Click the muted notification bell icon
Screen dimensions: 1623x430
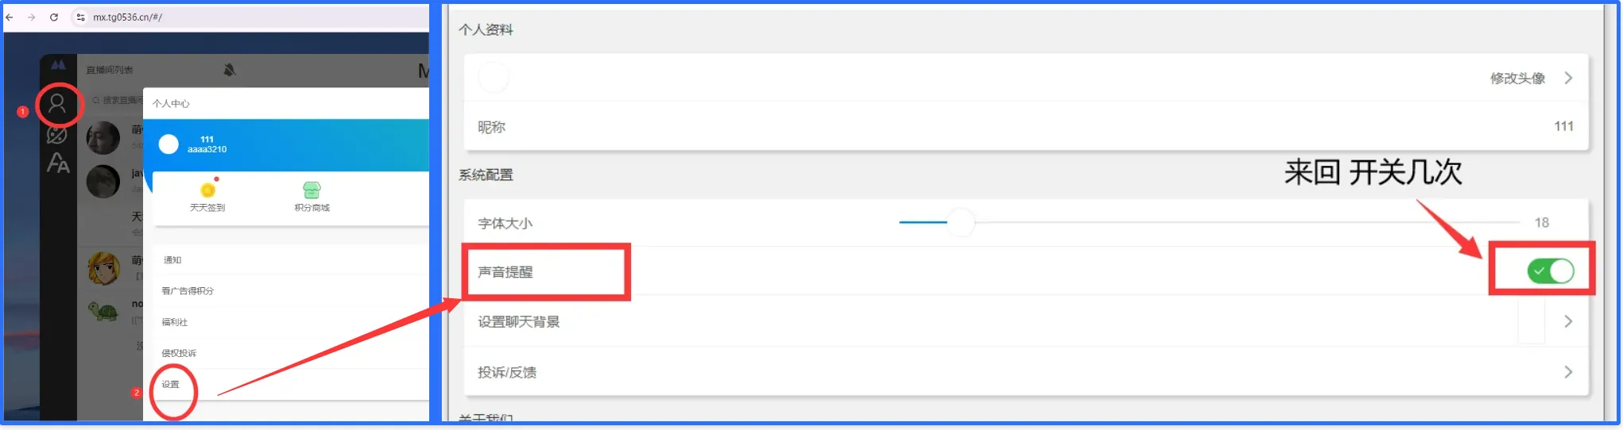tap(230, 70)
